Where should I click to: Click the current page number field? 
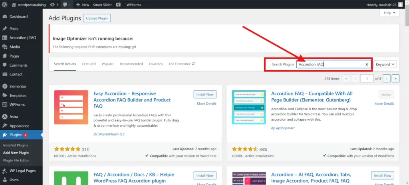(x=367, y=79)
